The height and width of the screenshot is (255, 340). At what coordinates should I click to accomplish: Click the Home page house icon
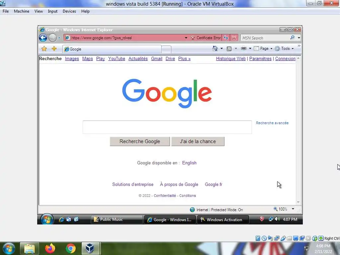point(215,48)
